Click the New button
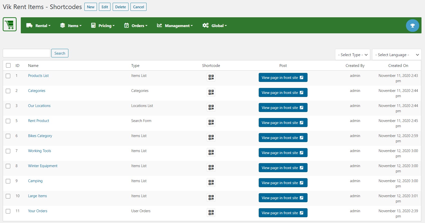Image resolution: width=425 pixels, height=223 pixels. point(91,7)
